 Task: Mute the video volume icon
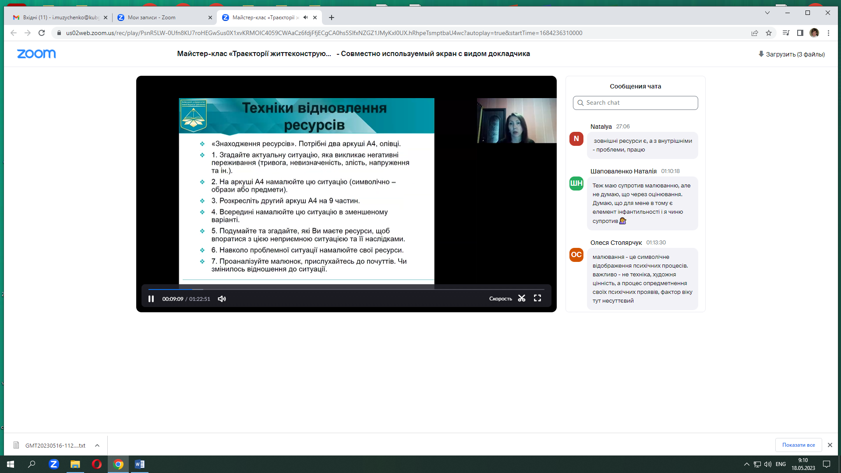tap(222, 299)
